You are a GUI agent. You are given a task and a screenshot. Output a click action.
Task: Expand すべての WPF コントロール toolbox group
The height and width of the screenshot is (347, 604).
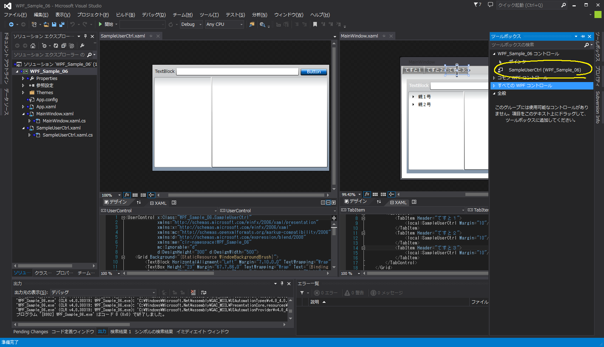(494, 86)
